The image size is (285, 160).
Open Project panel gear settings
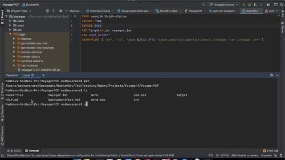61,11
